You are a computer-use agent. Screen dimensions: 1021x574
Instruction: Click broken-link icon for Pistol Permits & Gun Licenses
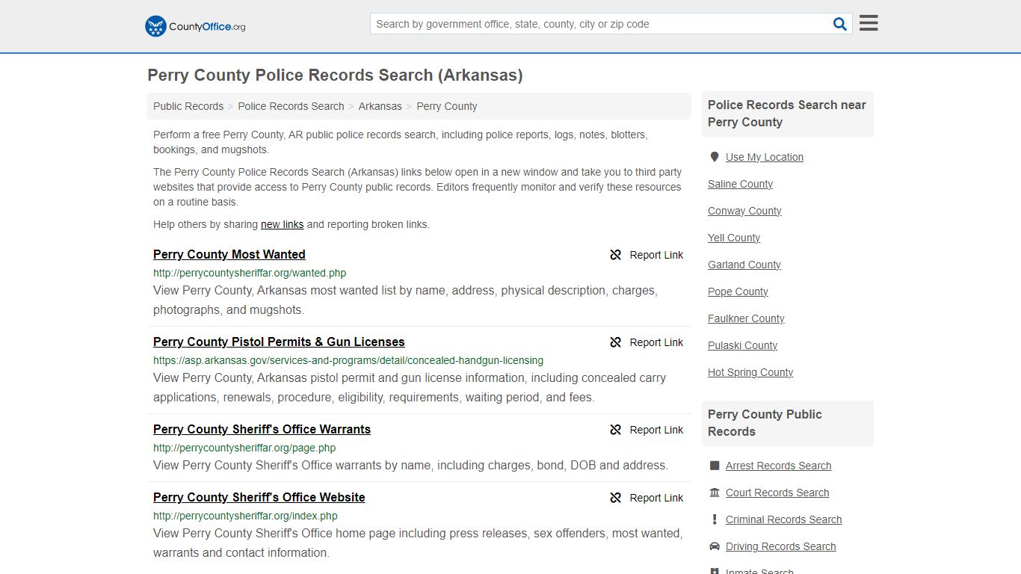[616, 342]
